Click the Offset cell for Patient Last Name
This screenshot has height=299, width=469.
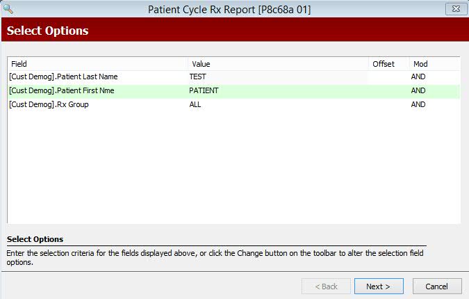tap(387, 77)
